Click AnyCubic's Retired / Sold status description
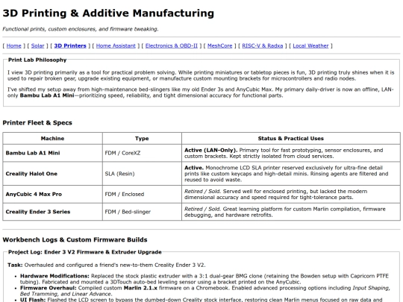 [276, 194]
